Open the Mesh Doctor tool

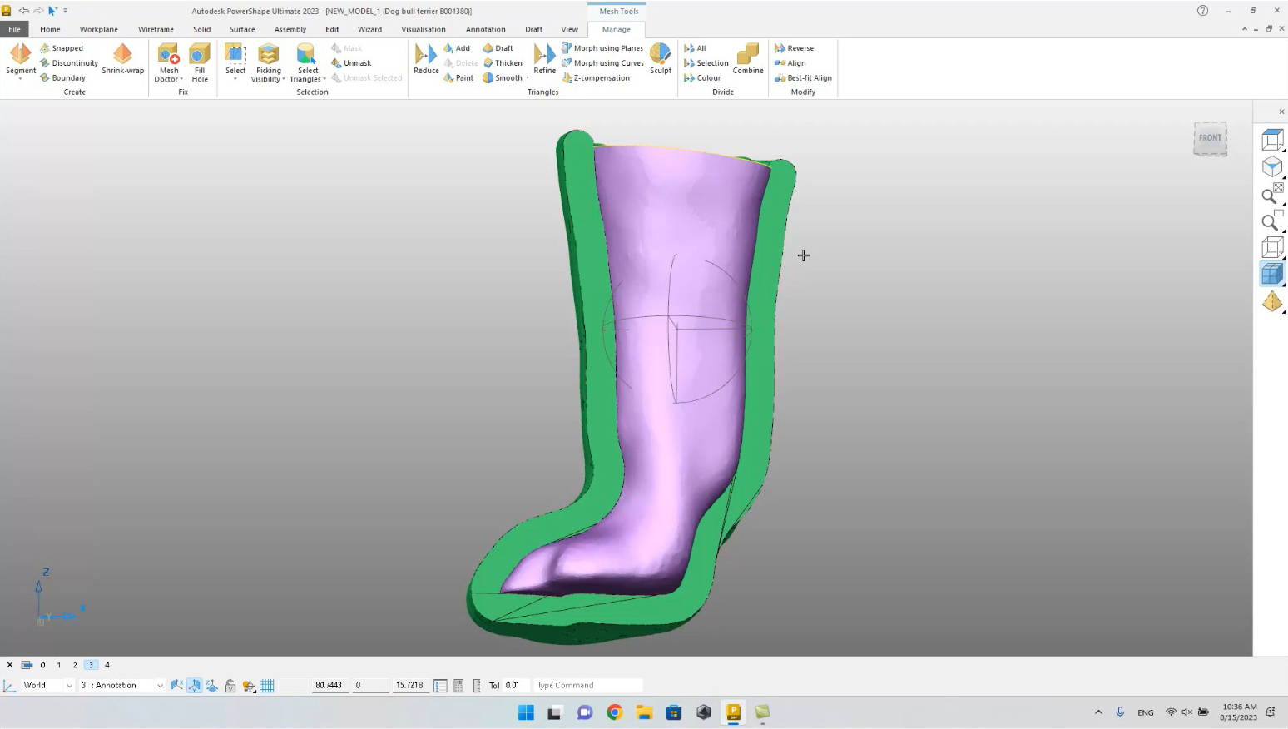coord(168,62)
